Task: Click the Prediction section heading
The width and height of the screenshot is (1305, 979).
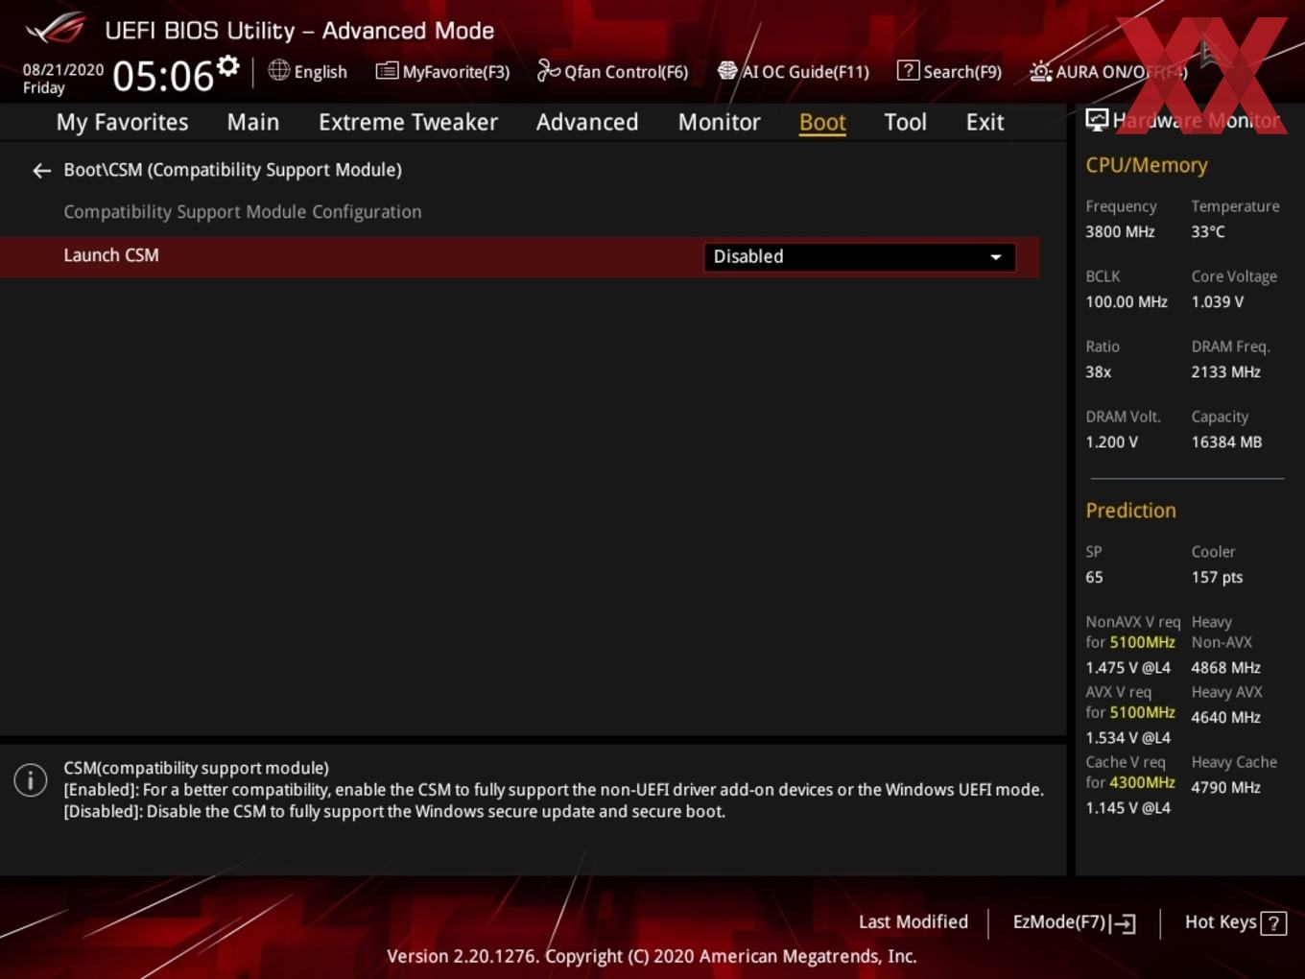Action: pos(1130,511)
